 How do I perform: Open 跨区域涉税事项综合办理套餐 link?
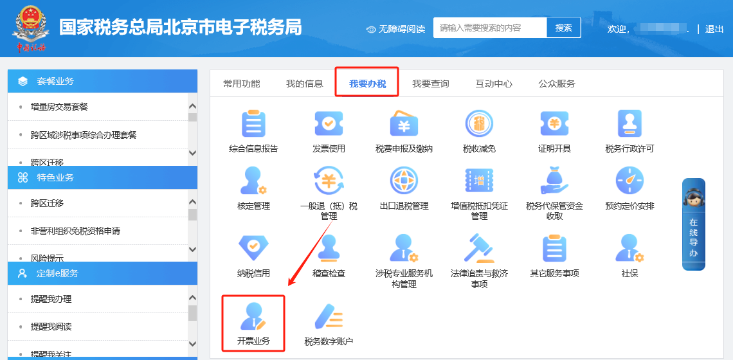coord(84,134)
